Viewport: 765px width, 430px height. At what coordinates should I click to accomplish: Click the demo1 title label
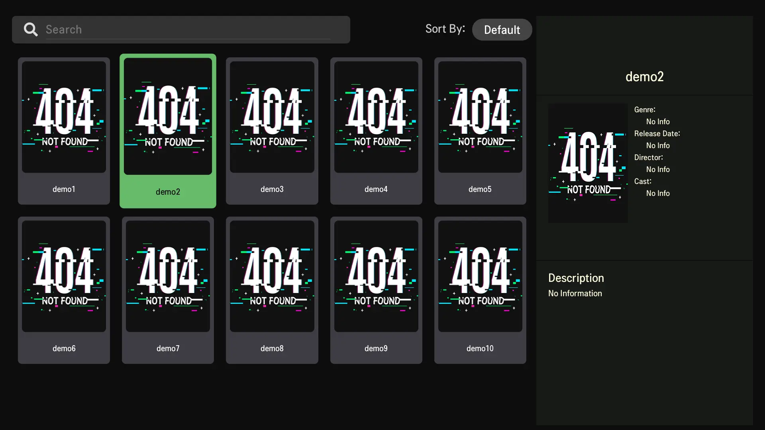click(64, 189)
